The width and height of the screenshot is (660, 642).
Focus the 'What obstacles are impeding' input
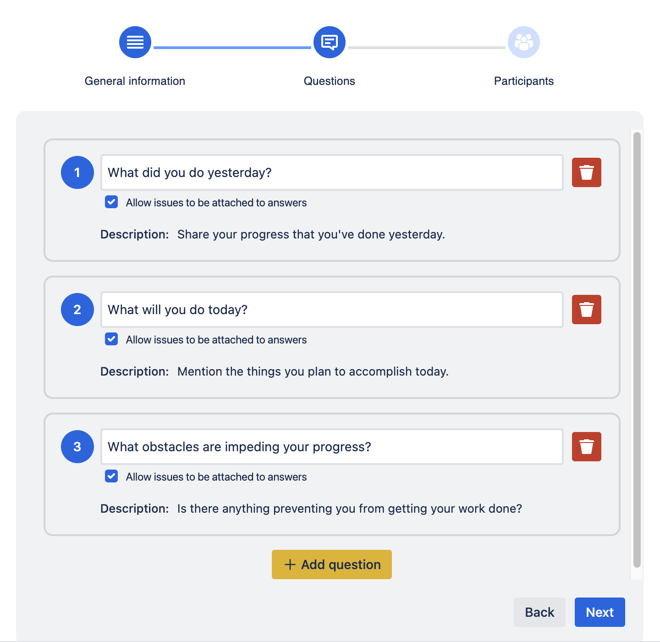pyautogui.click(x=331, y=447)
